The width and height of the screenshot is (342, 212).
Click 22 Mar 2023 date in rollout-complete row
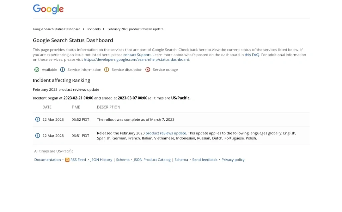pos(53,120)
